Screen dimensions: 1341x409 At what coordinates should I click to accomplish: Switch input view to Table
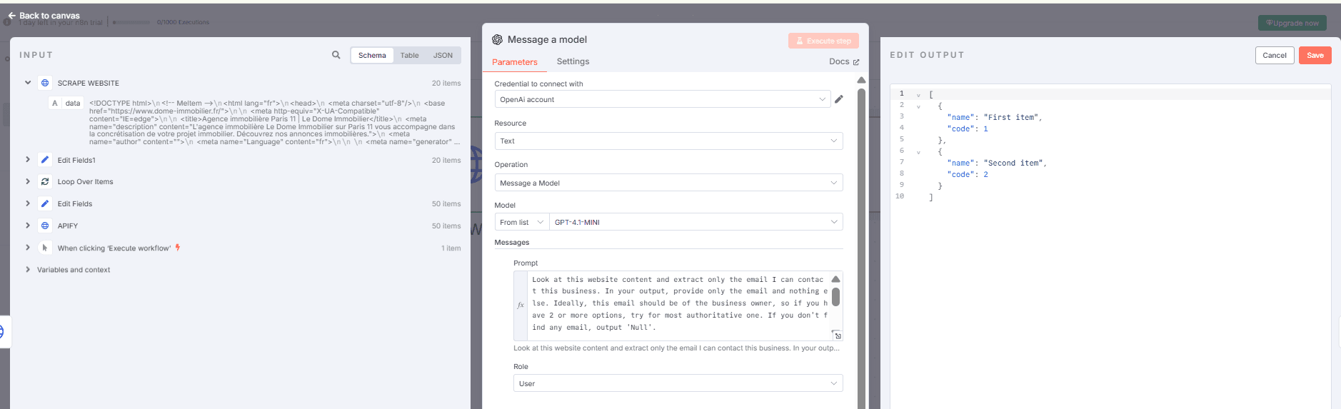point(409,55)
